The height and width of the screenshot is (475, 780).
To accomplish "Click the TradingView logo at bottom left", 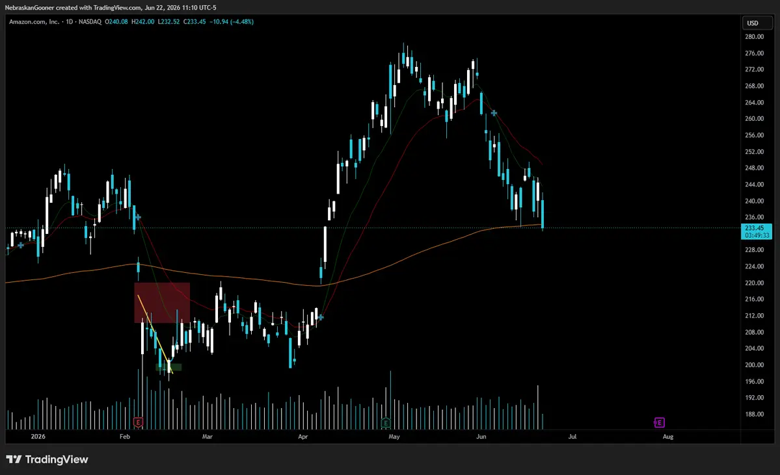I will click(47, 459).
